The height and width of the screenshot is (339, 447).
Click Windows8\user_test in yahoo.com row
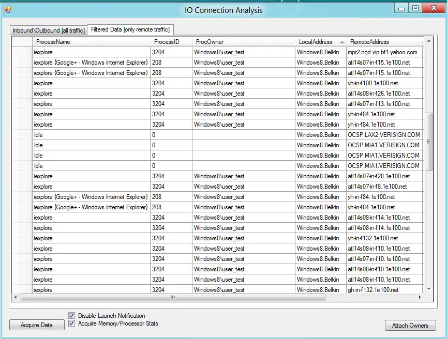244,52
